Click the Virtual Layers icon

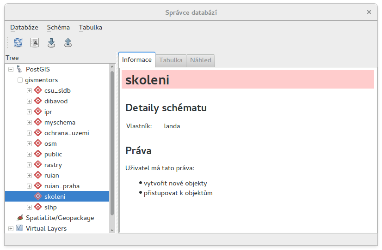19,228
